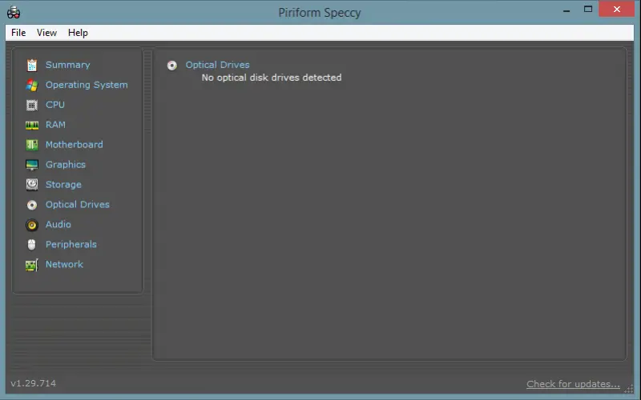Click the Operating System Windows flag icon
Screen dimensions: 641x400
31,85
